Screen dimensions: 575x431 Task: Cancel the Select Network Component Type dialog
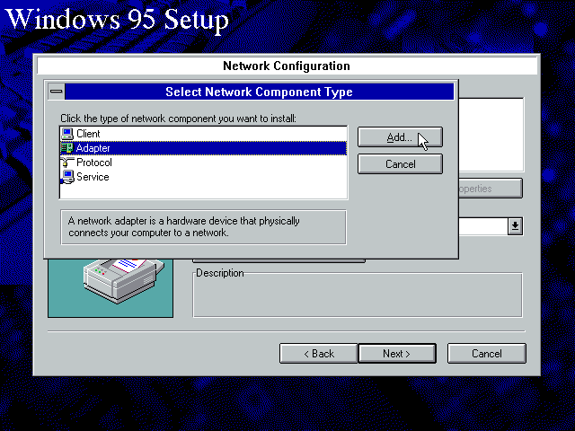[400, 163]
